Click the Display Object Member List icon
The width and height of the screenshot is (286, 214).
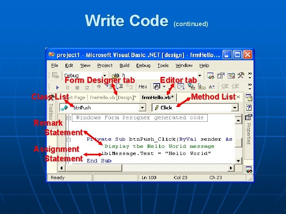181,87
